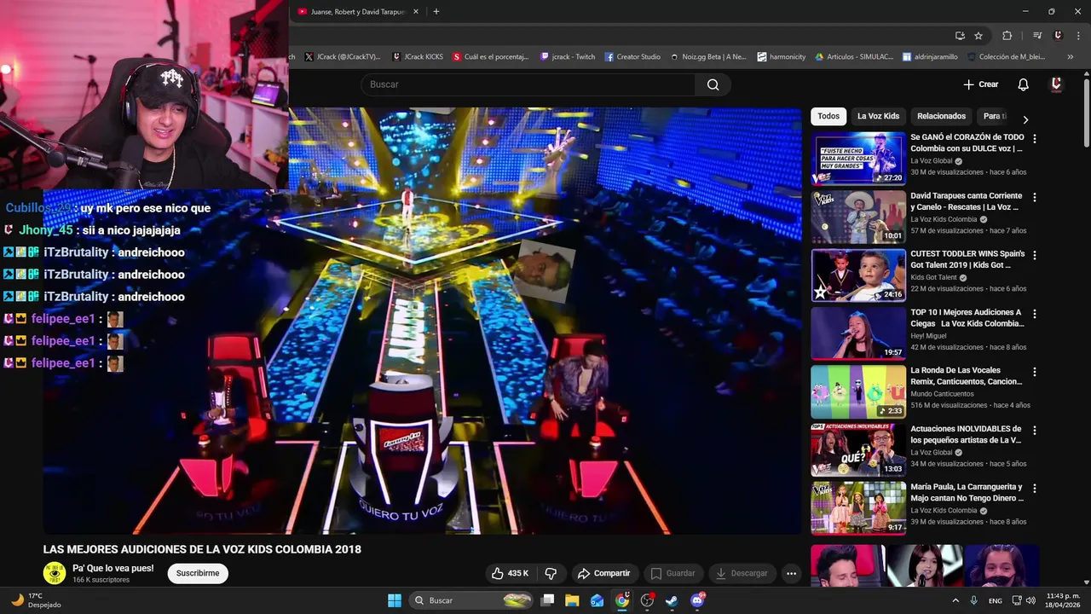Open the Windows Start menu
The image size is (1091, 614).
click(395, 600)
